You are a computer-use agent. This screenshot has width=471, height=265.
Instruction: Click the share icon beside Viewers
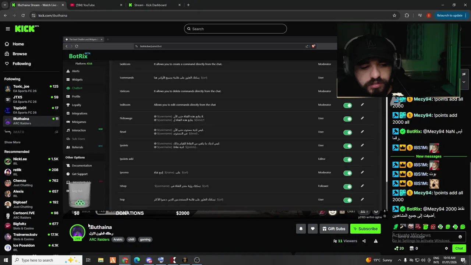coord(364,241)
